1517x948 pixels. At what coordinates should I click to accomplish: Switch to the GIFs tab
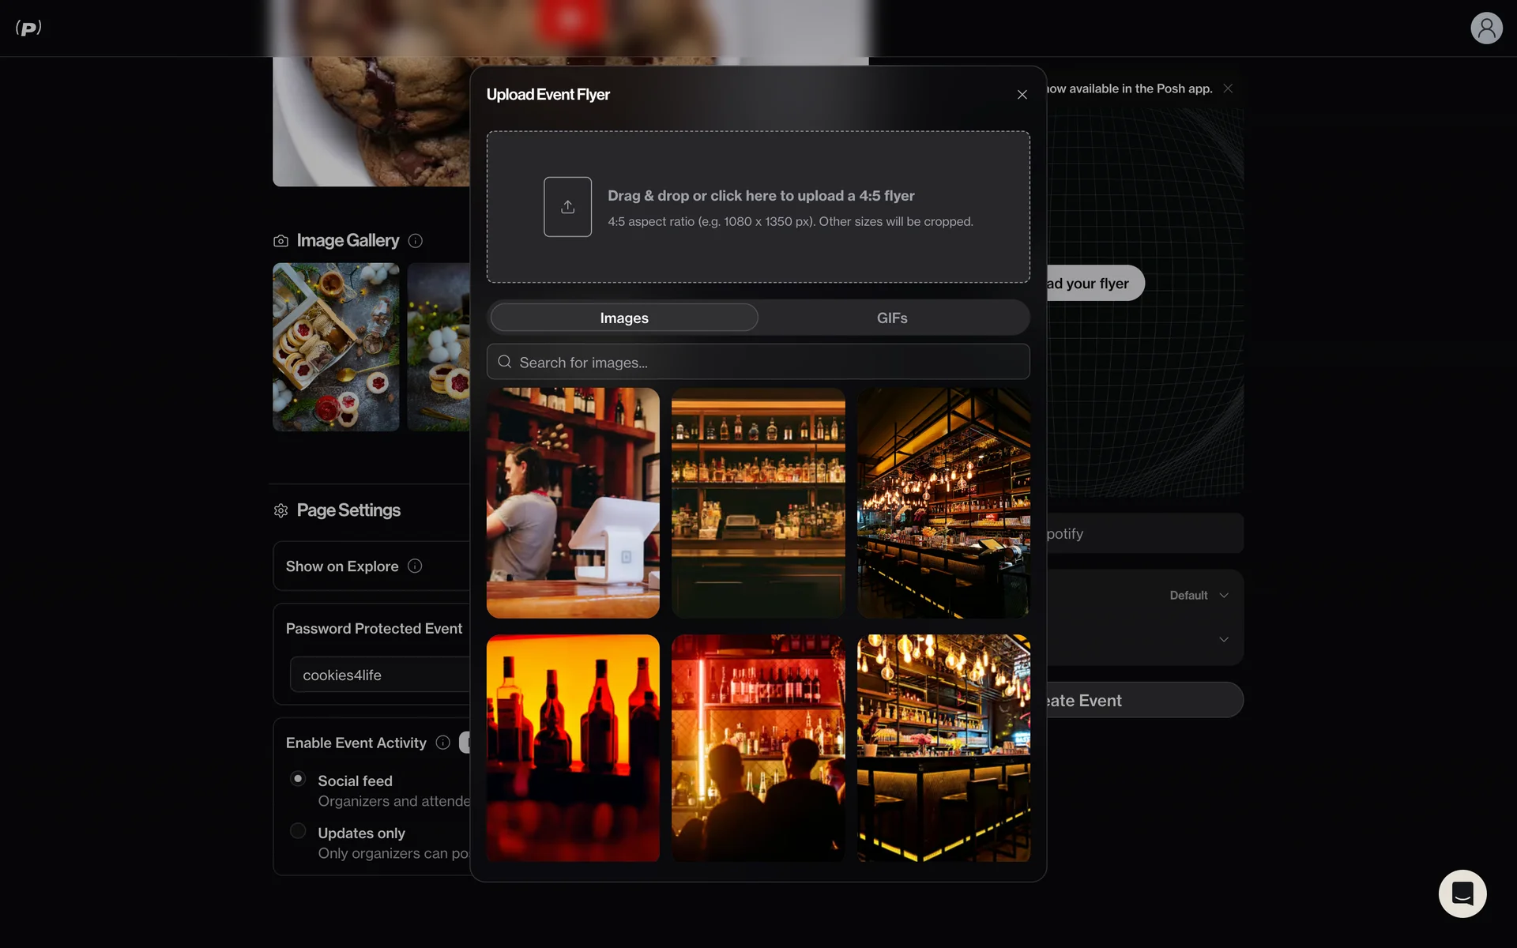point(891,318)
